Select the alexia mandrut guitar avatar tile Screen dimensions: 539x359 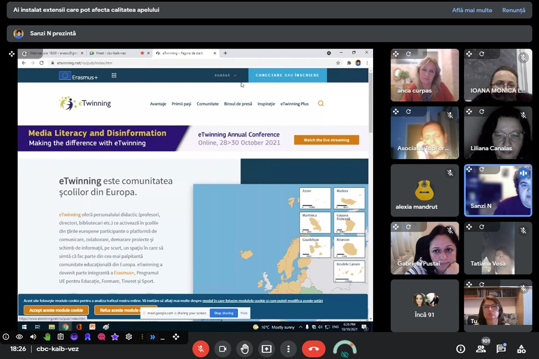(x=425, y=190)
